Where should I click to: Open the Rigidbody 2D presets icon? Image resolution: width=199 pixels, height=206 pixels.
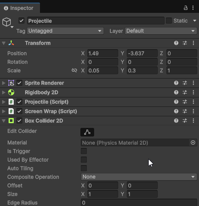pos(185,92)
